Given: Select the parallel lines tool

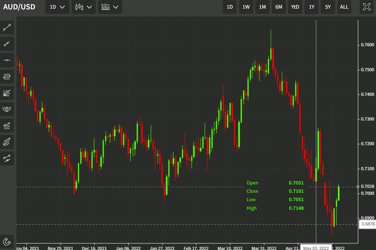Looking at the screenshot, I should 7,77.
